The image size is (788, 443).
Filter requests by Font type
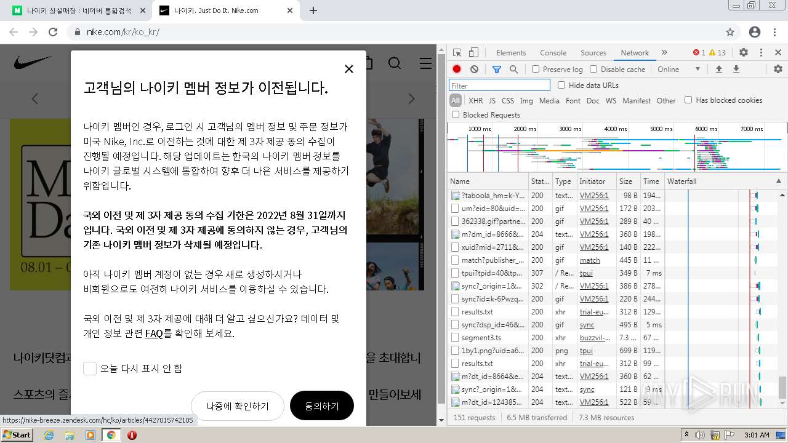pos(573,100)
